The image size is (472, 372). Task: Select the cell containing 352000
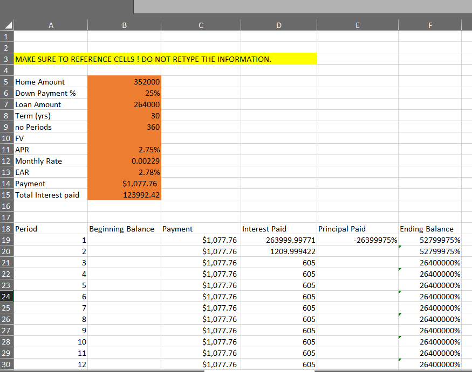pyautogui.click(x=124, y=82)
